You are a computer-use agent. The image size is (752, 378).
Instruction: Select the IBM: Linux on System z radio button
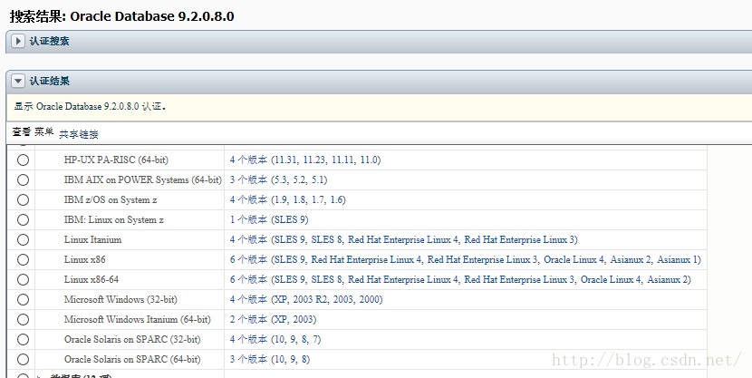pyautogui.click(x=23, y=220)
